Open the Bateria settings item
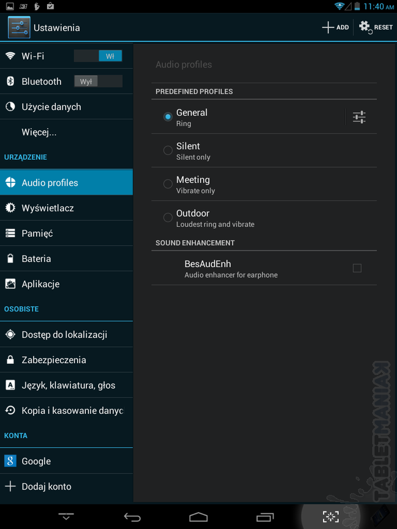Image resolution: width=397 pixels, height=529 pixels. (66, 259)
